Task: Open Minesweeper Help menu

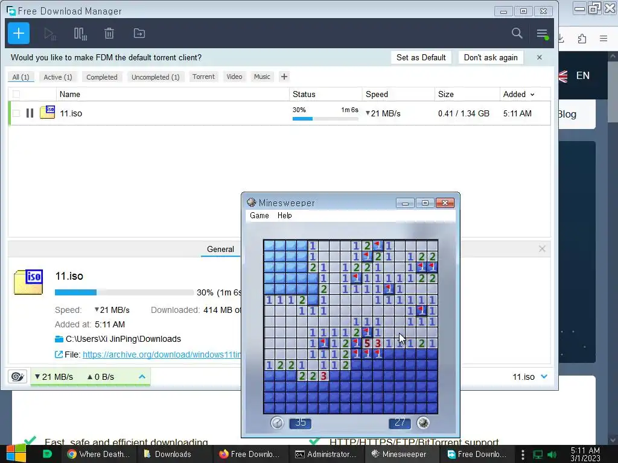Action: (x=285, y=215)
